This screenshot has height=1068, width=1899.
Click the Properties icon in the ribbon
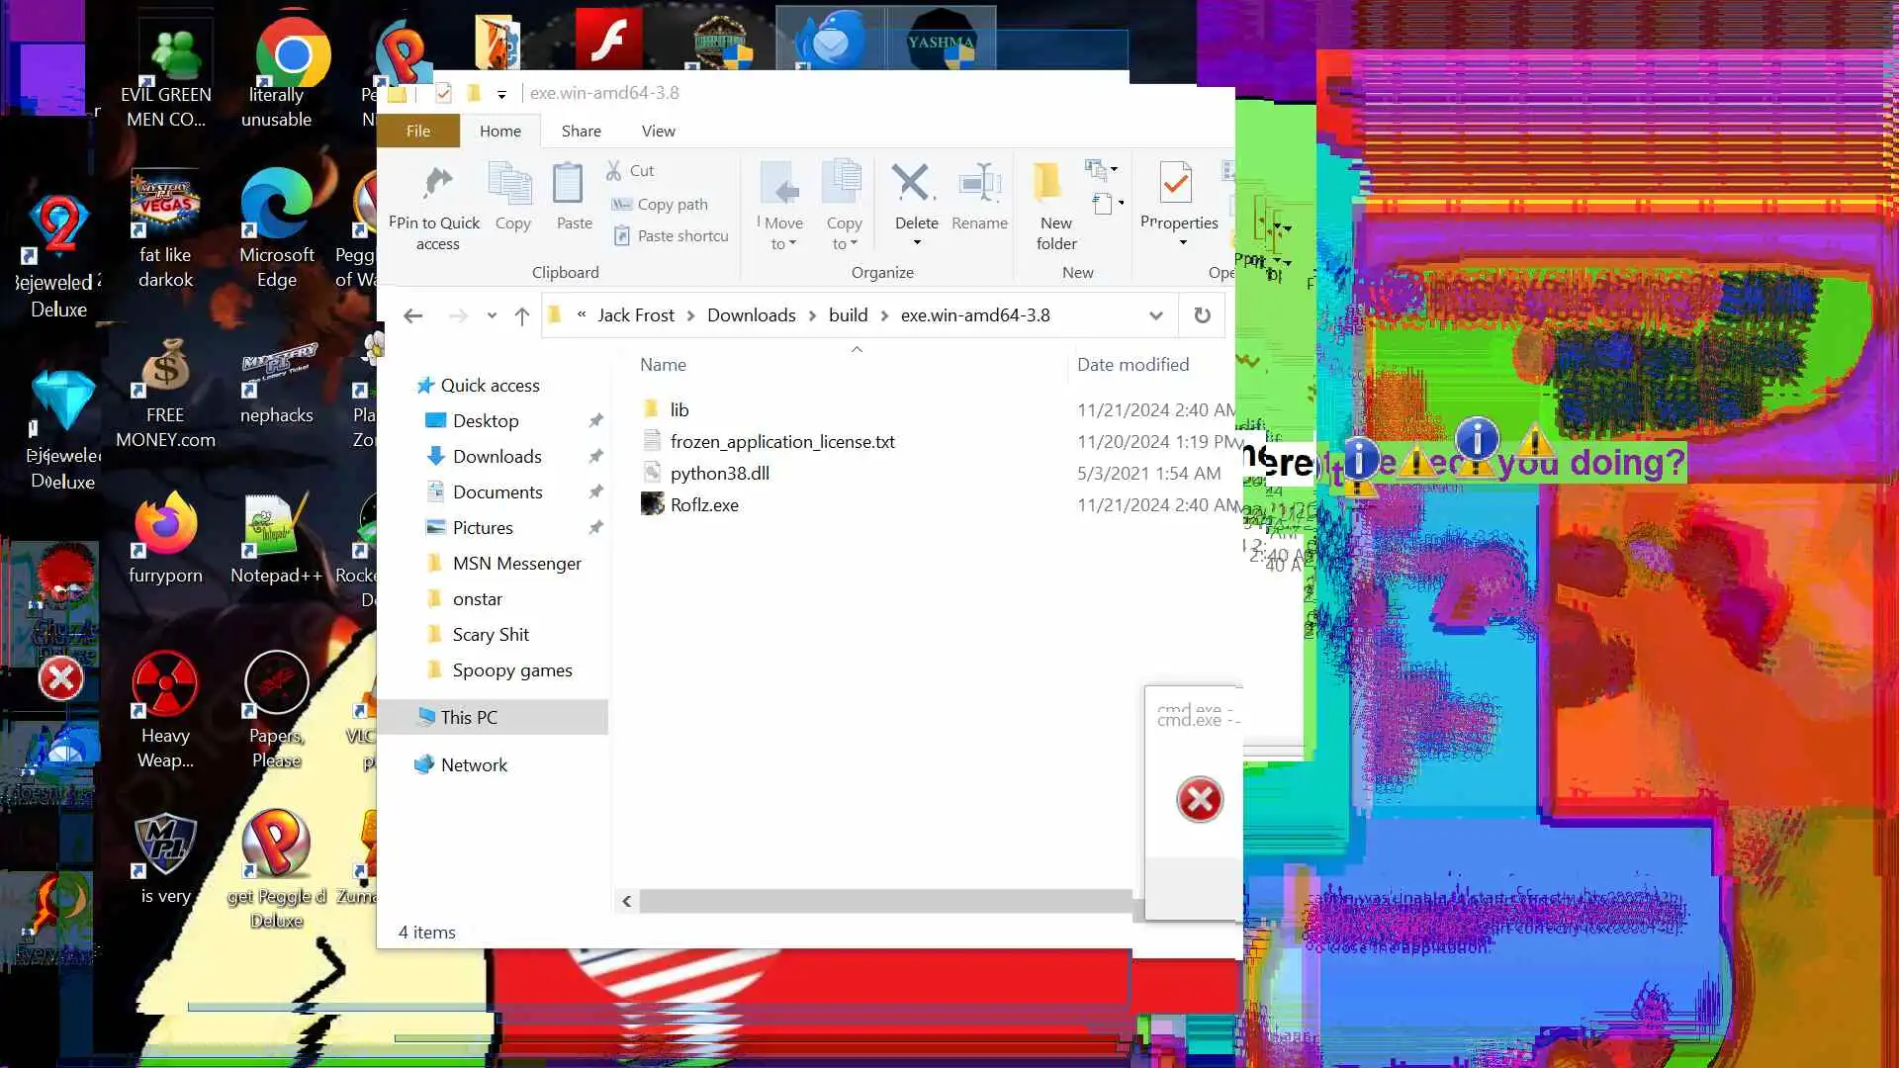coord(1176,184)
